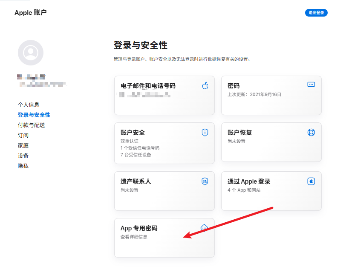Click the Apple 账户 header title
343x272 pixels.
[31, 13]
